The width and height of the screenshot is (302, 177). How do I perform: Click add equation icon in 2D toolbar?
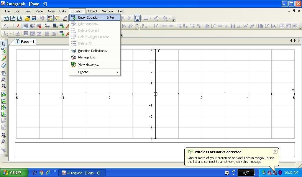pos(62,26)
